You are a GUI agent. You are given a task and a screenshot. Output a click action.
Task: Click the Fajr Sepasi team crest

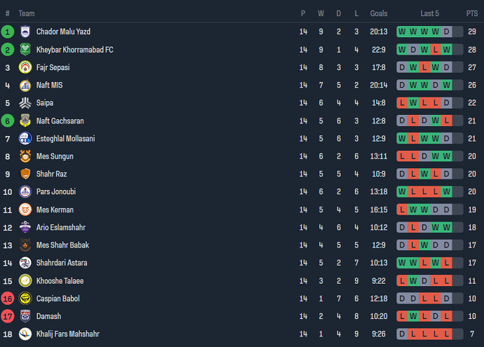(25, 68)
